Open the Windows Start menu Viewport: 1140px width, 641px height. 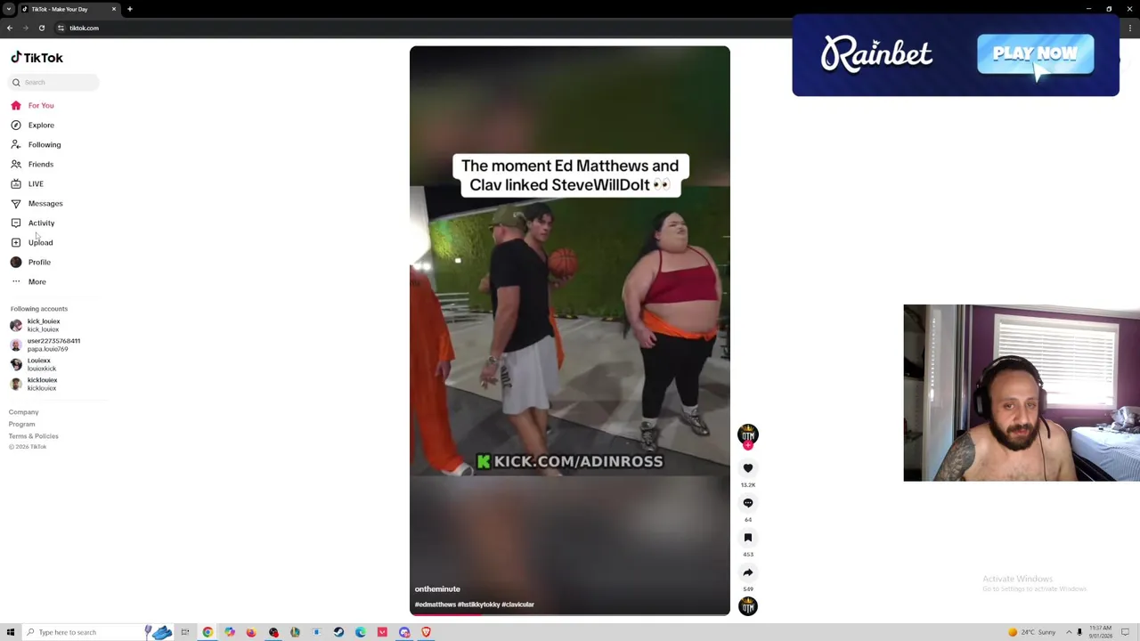(11, 632)
